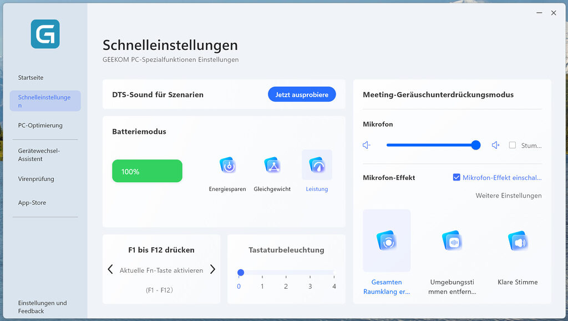Screen dimensions: 568x321
Task: Click the GEEKOM logo icon
Action: click(44, 34)
